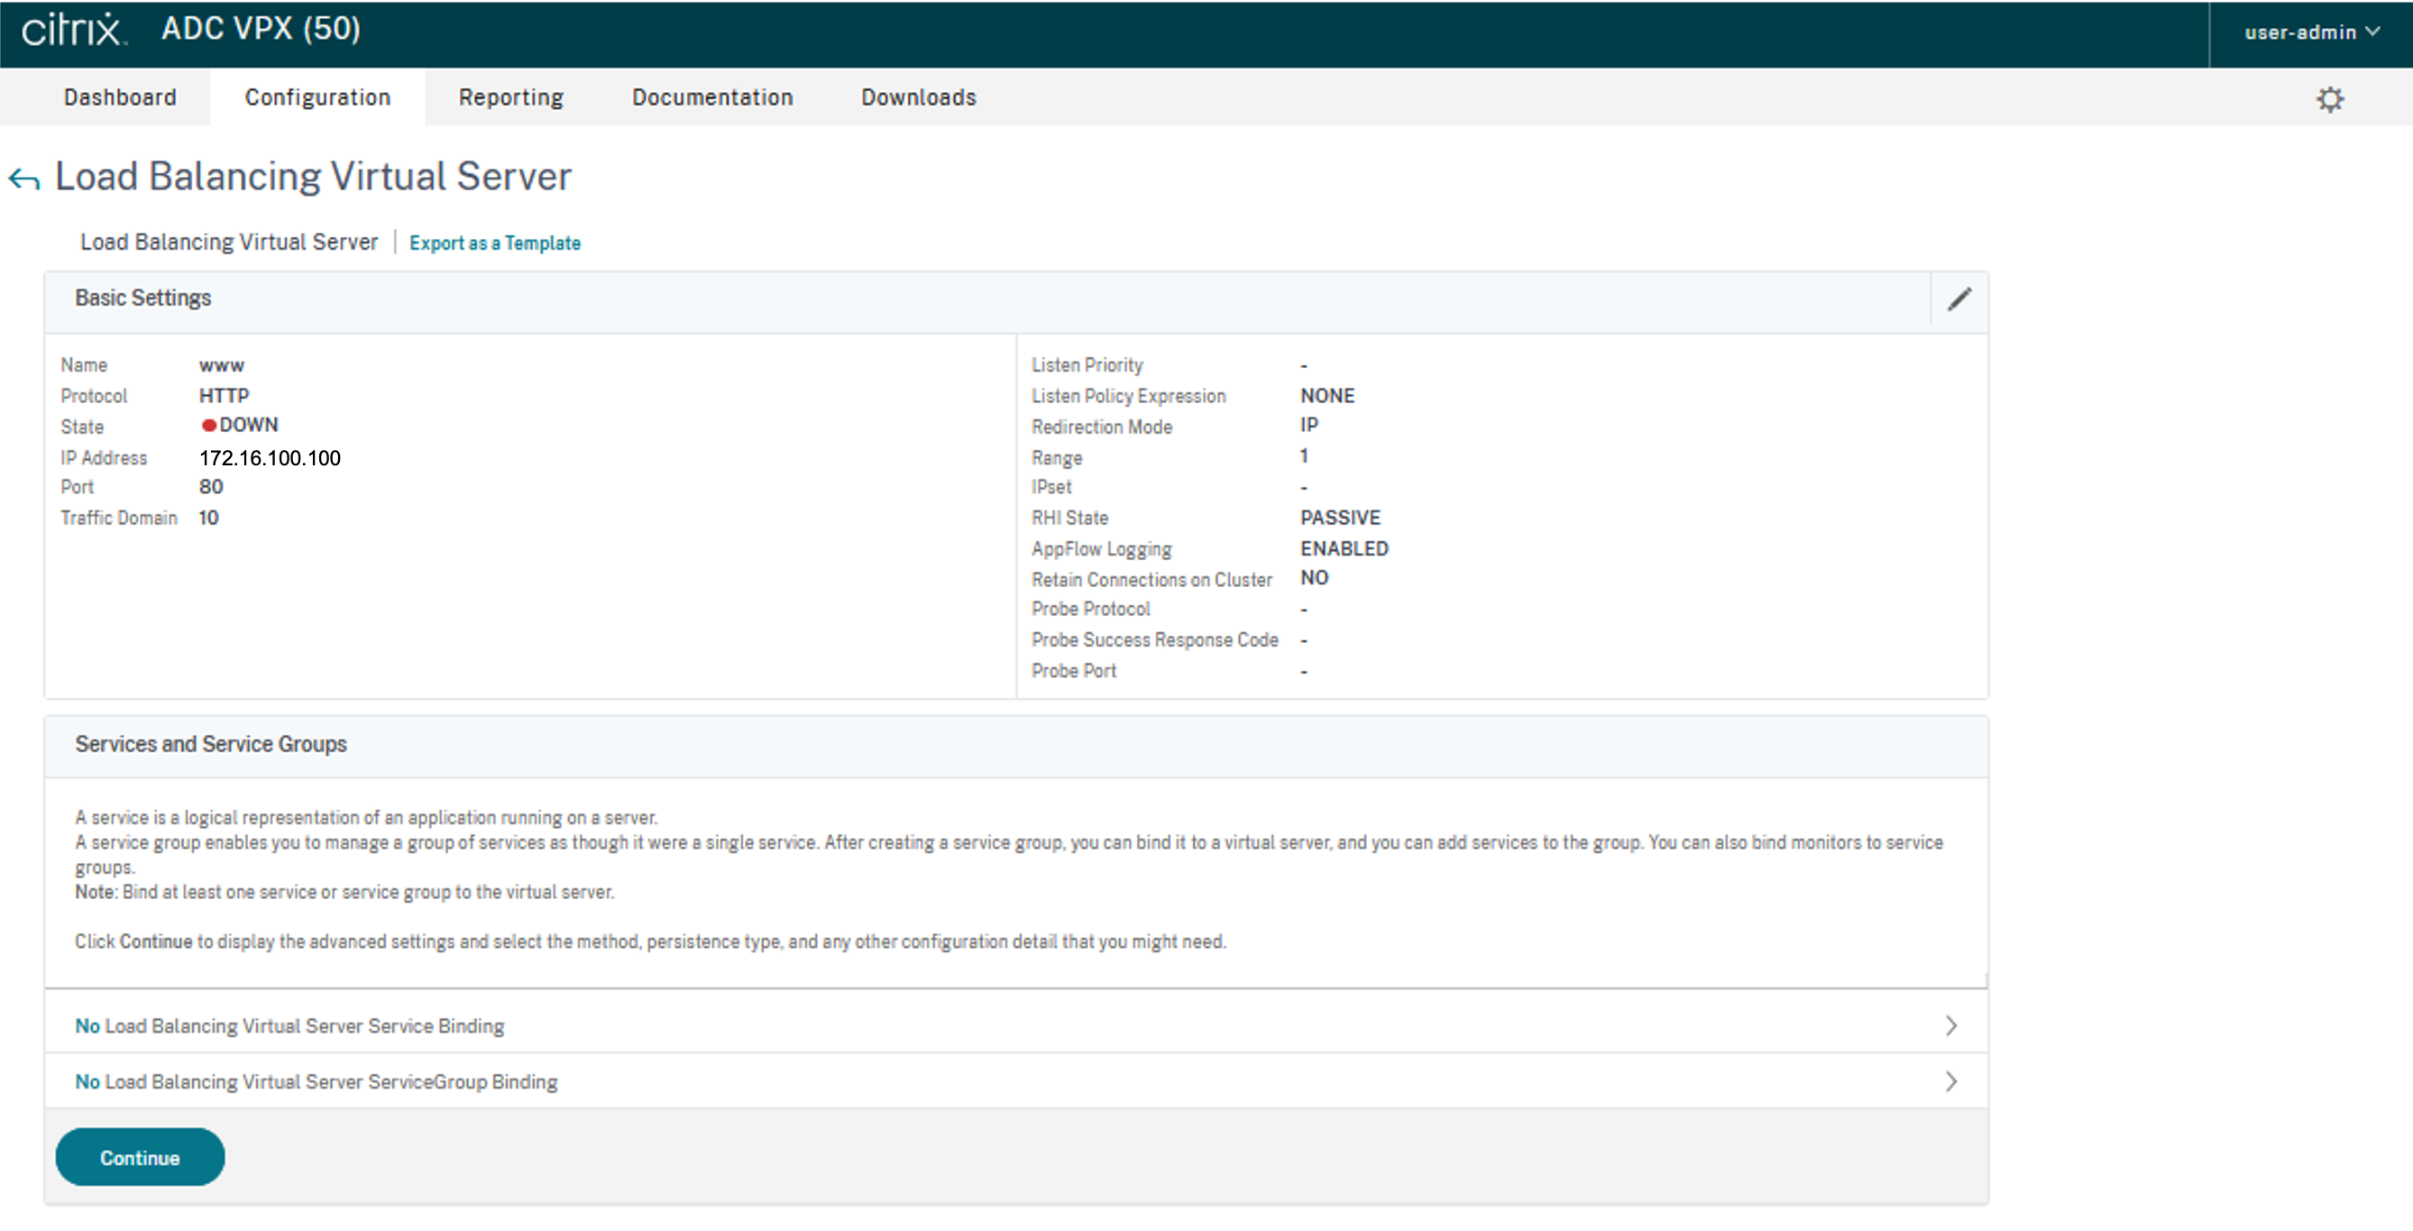Viewport: 2413px width, 1231px height.
Task: Click the Basic Settings section header
Action: tap(143, 298)
